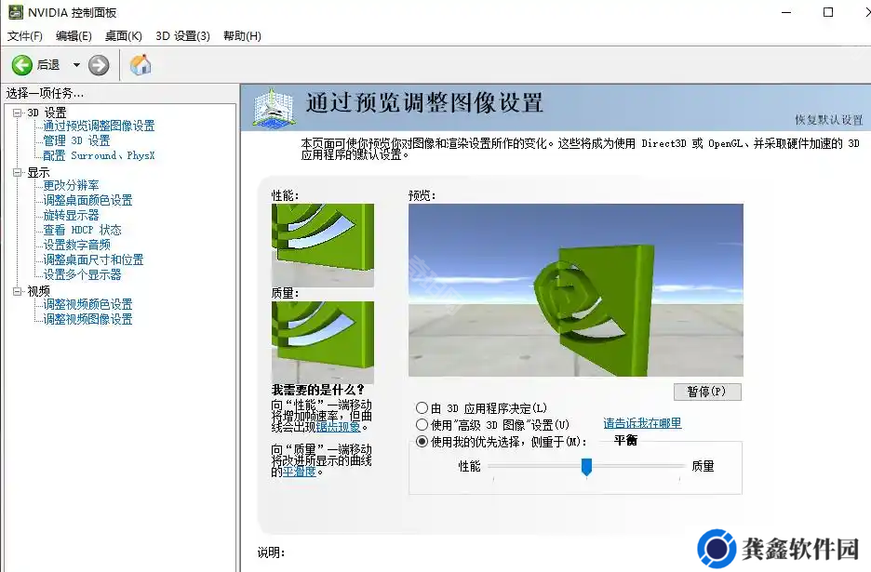871x572 pixels.
Task: Click 恢复默认设置 in the header
Action: coord(828,119)
